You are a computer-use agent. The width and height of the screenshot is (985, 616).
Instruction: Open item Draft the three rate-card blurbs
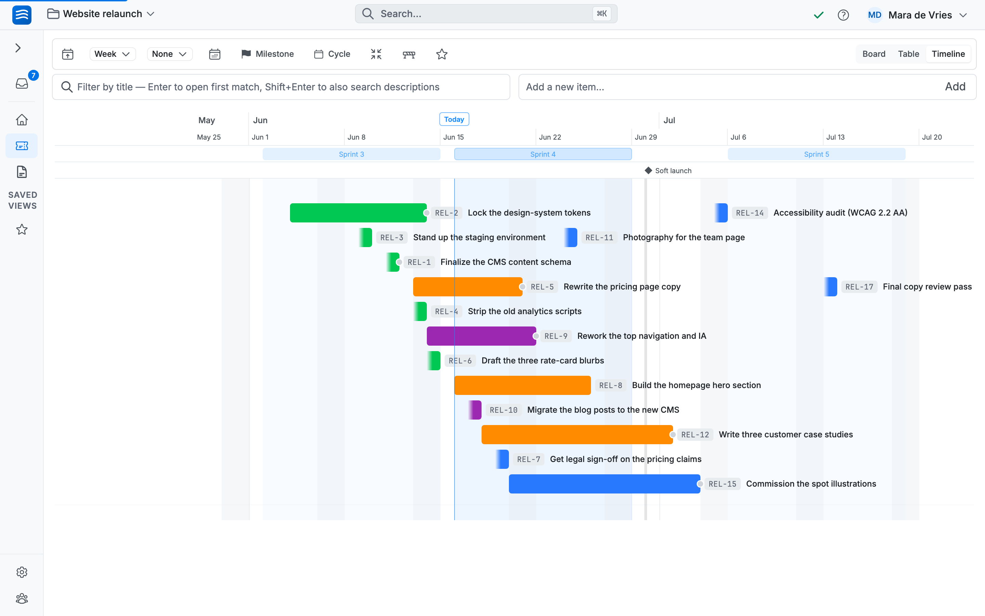pyautogui.click(x=542, y=361)
